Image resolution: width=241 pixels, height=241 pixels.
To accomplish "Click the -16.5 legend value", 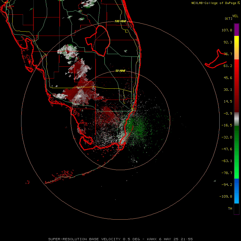I will (227, 125).
